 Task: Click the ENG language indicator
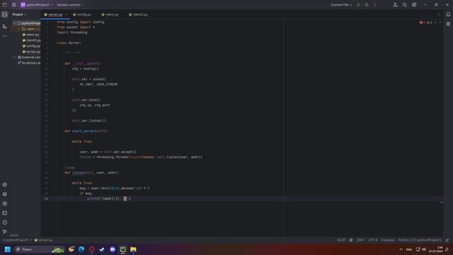[x=409, y=249]
